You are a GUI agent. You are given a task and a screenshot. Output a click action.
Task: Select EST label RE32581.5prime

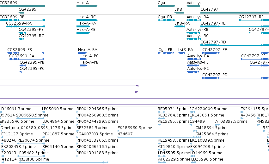(93, 128)
